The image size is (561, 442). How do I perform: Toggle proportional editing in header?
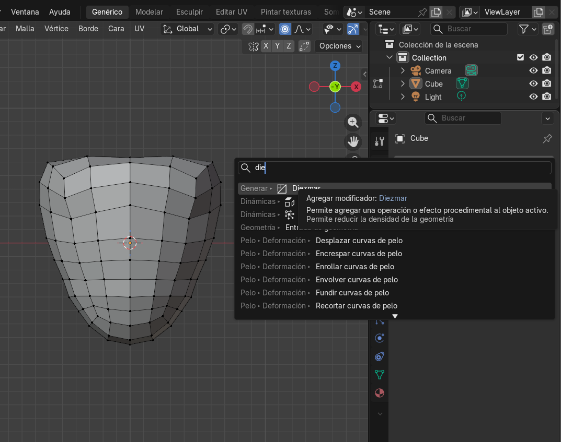pos(285,29)
